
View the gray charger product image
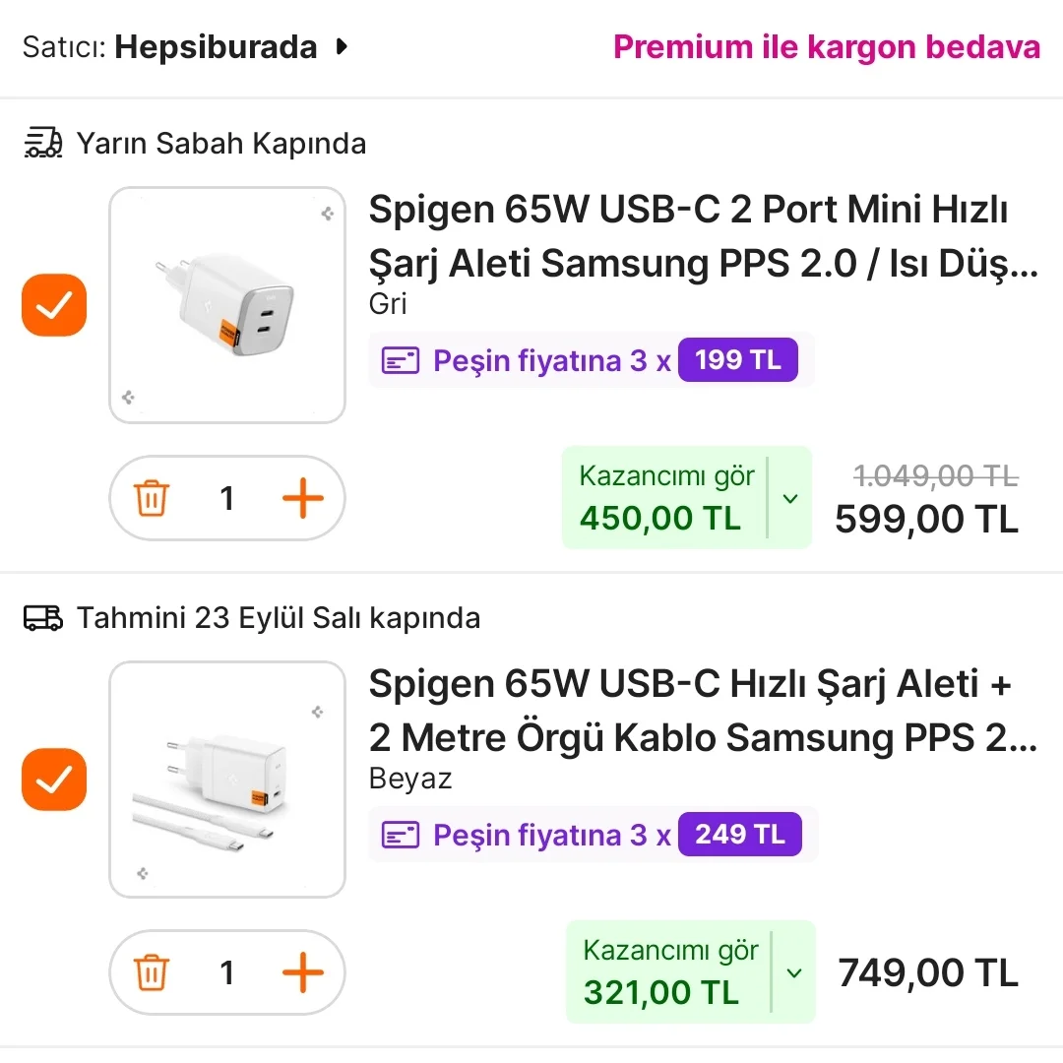[227, 305]
